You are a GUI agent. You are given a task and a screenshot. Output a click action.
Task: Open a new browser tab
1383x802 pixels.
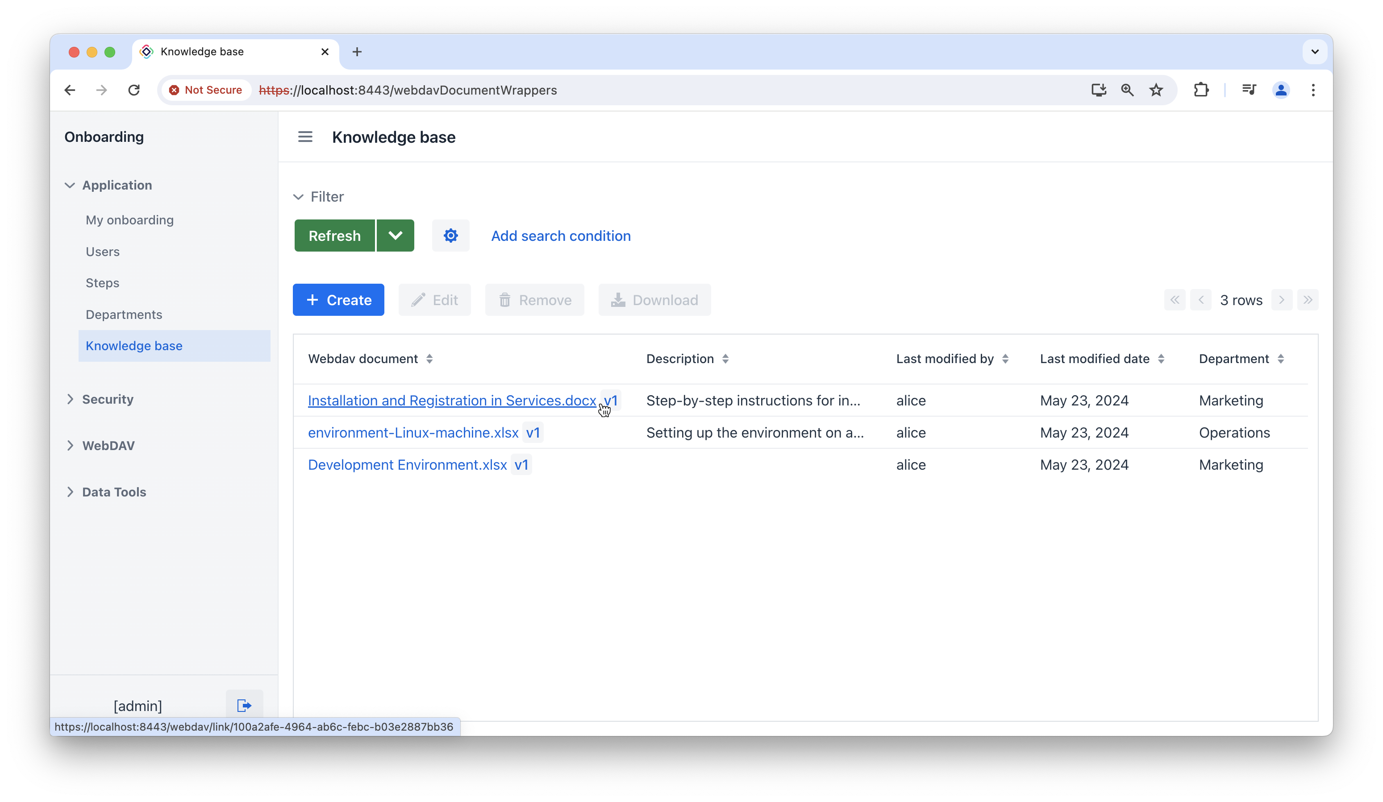[x=357, y=52]
